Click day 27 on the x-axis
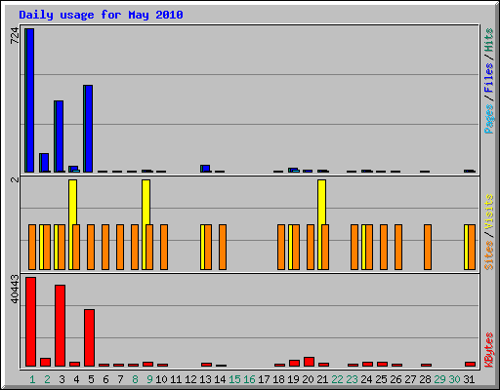 [x=410, y=379]
